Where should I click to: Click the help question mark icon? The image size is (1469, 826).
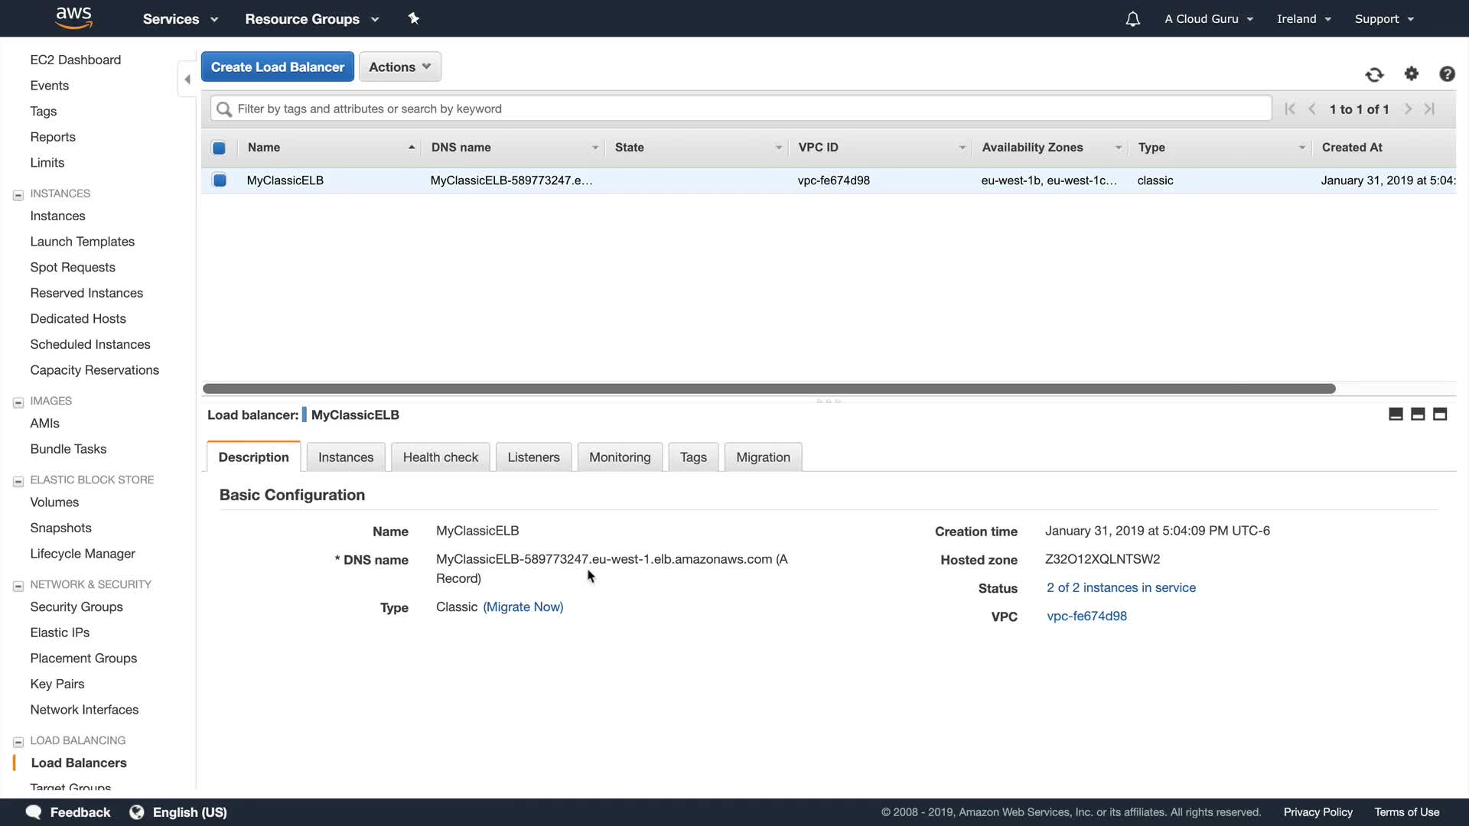coord(1446,74)
